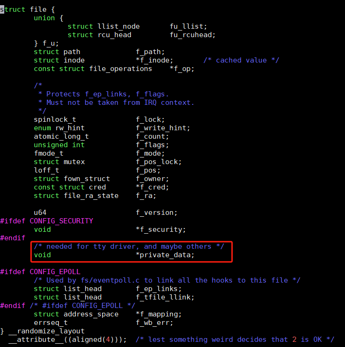Click the f_tfile_llink member

tap(165, 298)
